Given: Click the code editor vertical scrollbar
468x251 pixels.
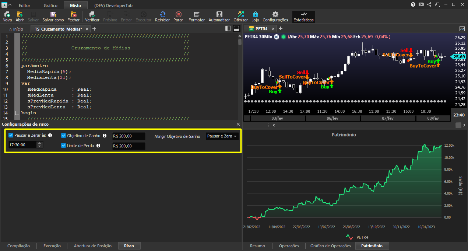Looking at the screenshot, I should (240, 42).
